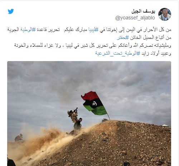Open hashtag #الوطية_تحت_الشرعية
This screenshot has width=179, height=166.
[x=118, y=54]
